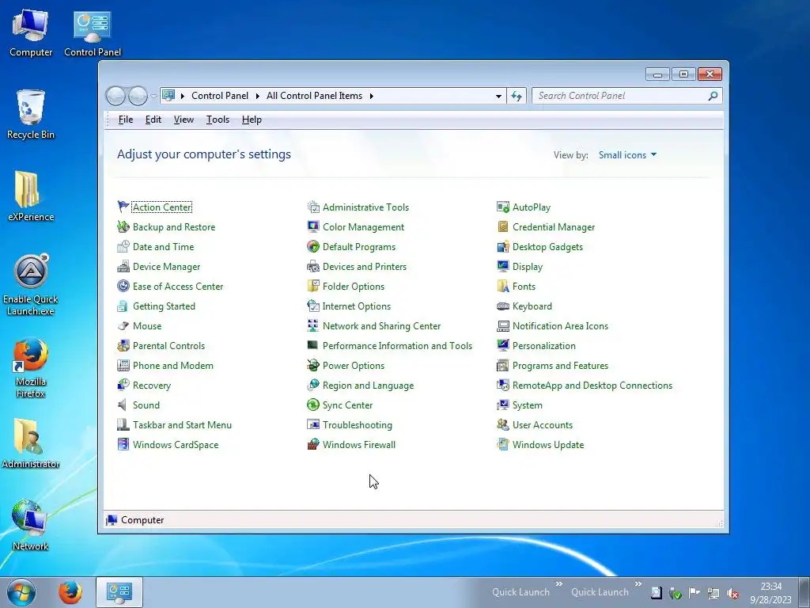This screenshot has width=810, height=608.
Task: Open the Notification Area Icons link
Action: [560, 325]
